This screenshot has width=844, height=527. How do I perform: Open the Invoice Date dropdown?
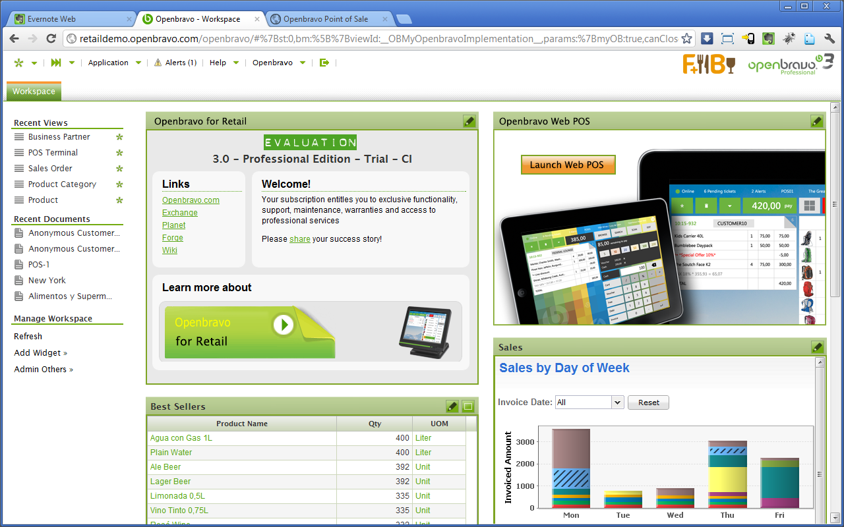589,402
